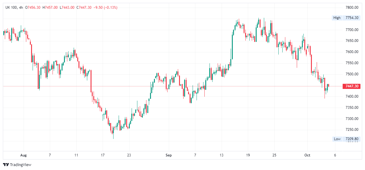Click the 23 date label on time axis
The height and width of the screenshot is (170, 365).
tap(129, 155)
